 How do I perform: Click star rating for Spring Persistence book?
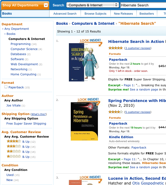[x=115, y=112]
